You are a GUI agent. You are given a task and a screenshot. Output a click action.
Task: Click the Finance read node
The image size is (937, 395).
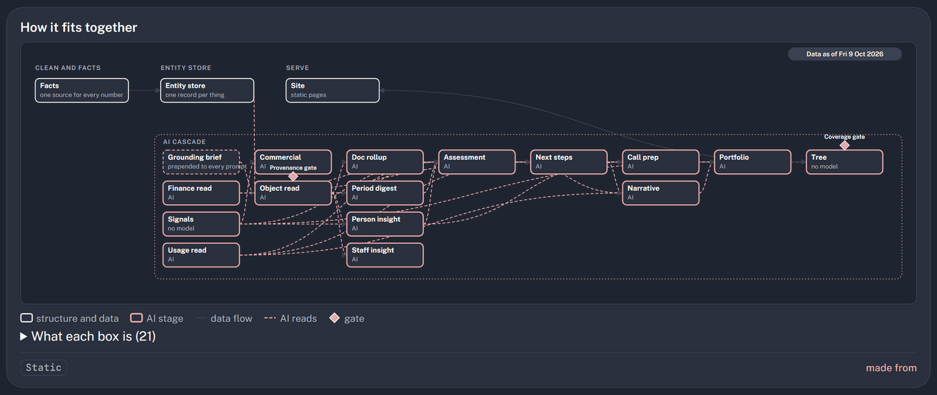pyautogui.click(x=201, y=193)
